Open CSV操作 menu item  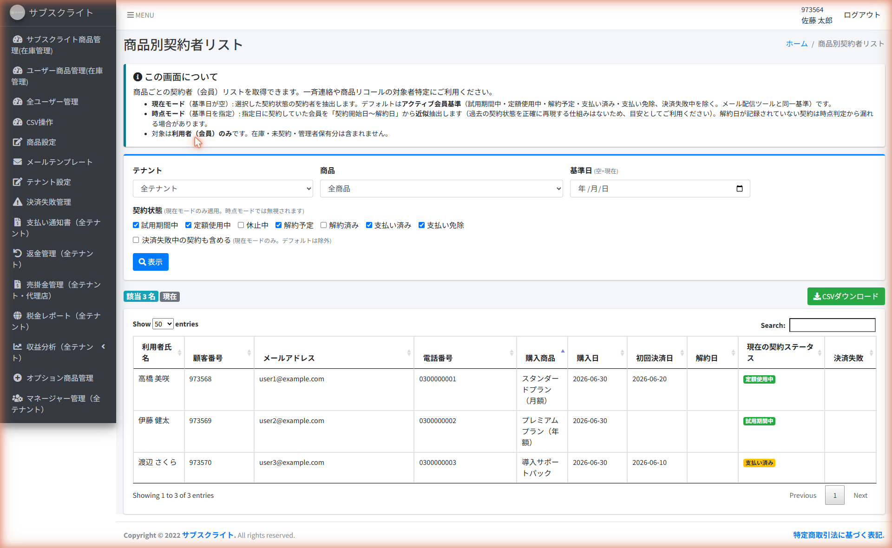(58, 122)
